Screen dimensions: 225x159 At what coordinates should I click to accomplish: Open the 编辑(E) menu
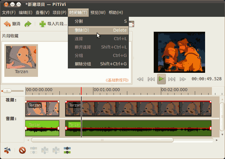[26, 12]
